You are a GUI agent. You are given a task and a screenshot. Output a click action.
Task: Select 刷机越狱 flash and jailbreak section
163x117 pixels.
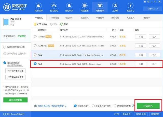(x=100, y=7)
